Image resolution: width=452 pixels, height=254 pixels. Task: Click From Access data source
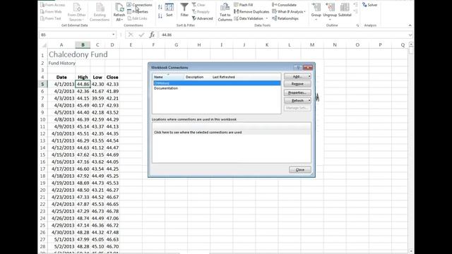53,5
